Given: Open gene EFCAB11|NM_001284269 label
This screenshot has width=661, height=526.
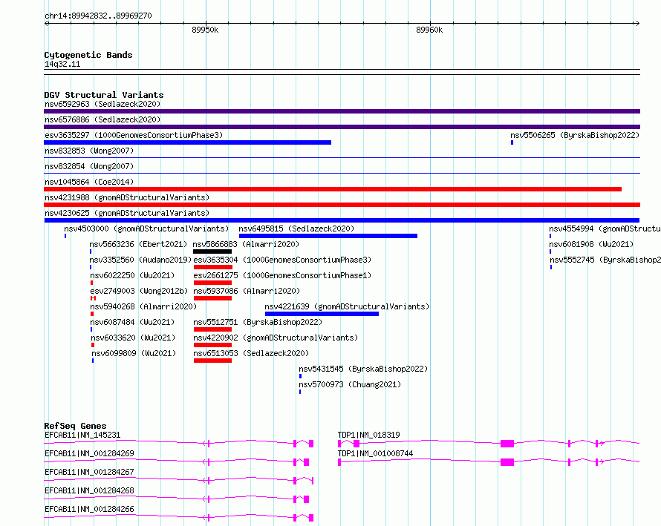Looking at the screenshot, I should (x=89, y=453).
